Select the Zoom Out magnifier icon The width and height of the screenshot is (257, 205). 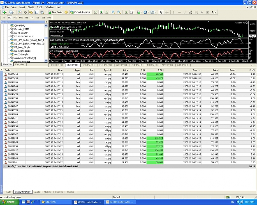[x=119, y=12]
